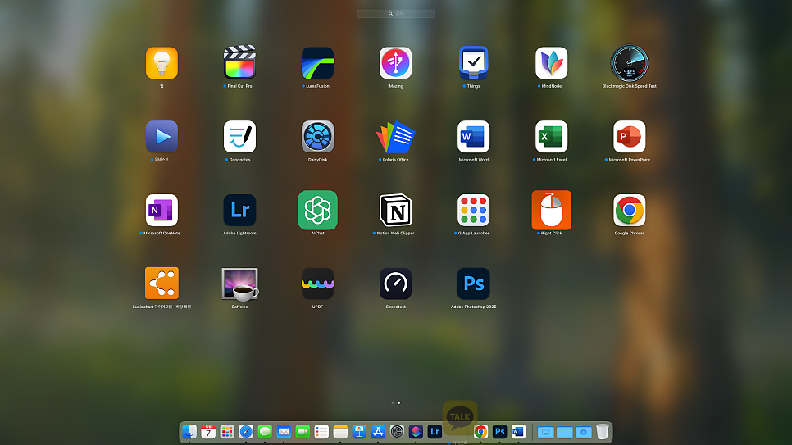Open Finder in the Dock

click(189, 431)
